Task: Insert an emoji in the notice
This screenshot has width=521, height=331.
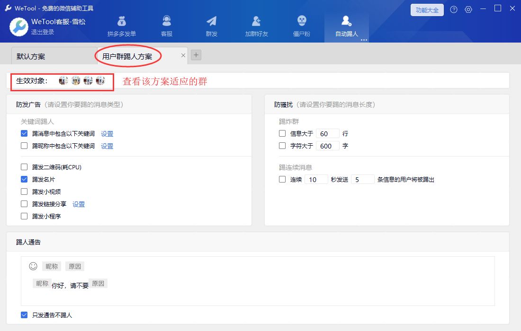Action: click(33, 266)
